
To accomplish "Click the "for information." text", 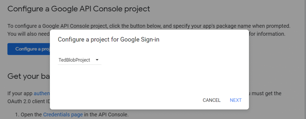I will (x=267, y=34).
